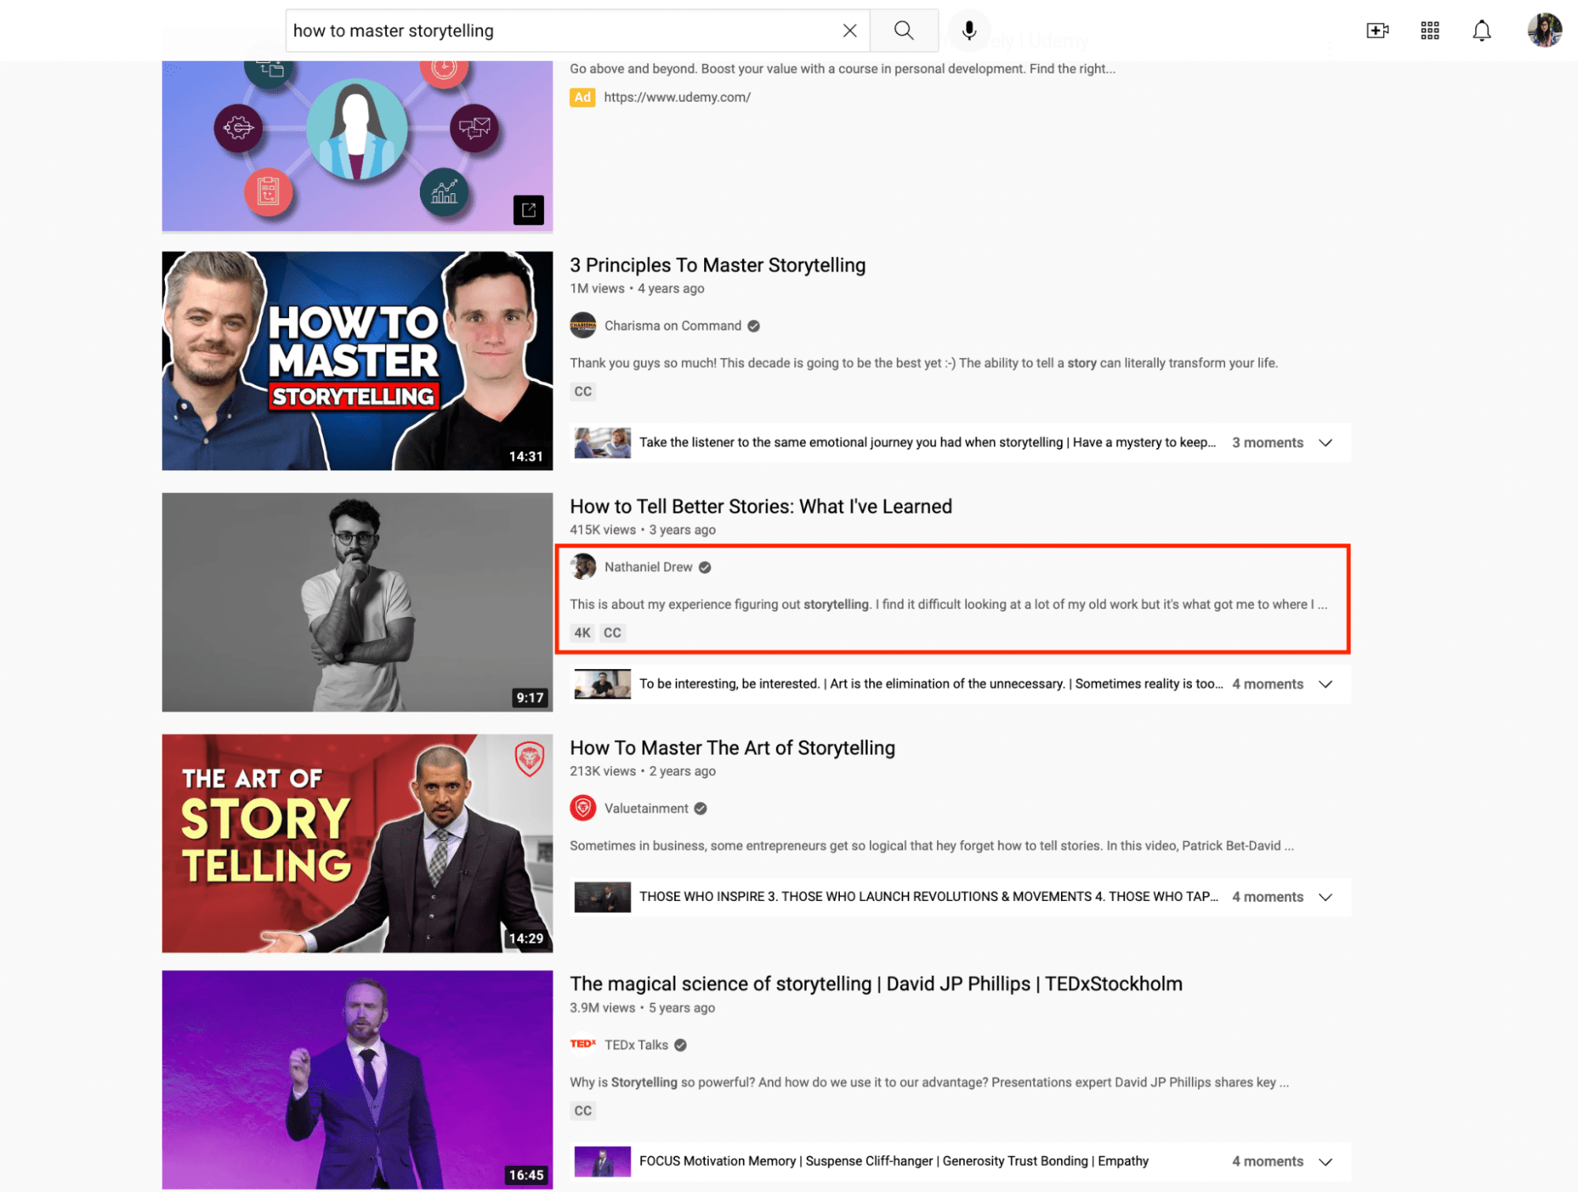Open the account profile avatar
The height and width of the screenshot is (1192, 1578).
[x=1544, y=31]
